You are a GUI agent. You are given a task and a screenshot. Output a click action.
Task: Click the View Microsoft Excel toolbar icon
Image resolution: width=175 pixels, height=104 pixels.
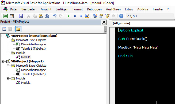point(5,16)
